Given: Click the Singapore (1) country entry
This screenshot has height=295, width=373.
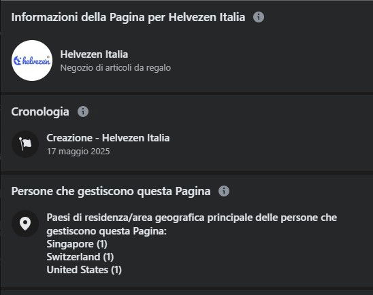Looking at the screenshot, I should tap(77, 244).
